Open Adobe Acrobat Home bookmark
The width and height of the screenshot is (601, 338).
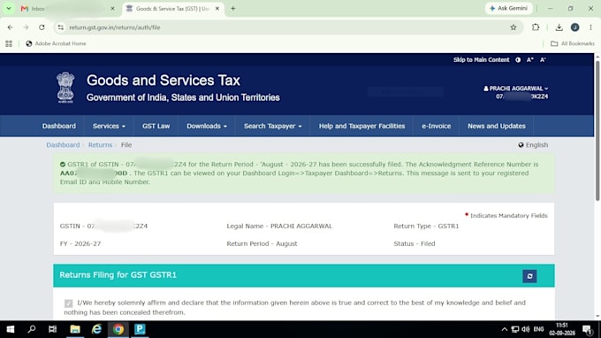56,43
